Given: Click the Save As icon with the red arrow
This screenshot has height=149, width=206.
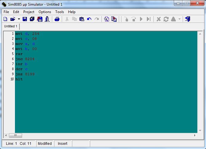Looking at the screenshot, I should 40,19.
